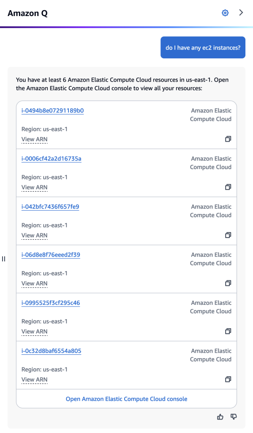The height and width of the screenshot is (433, 253).
Task: Click the pause indicator on the left edge
Action: click(x=3, y=259)
